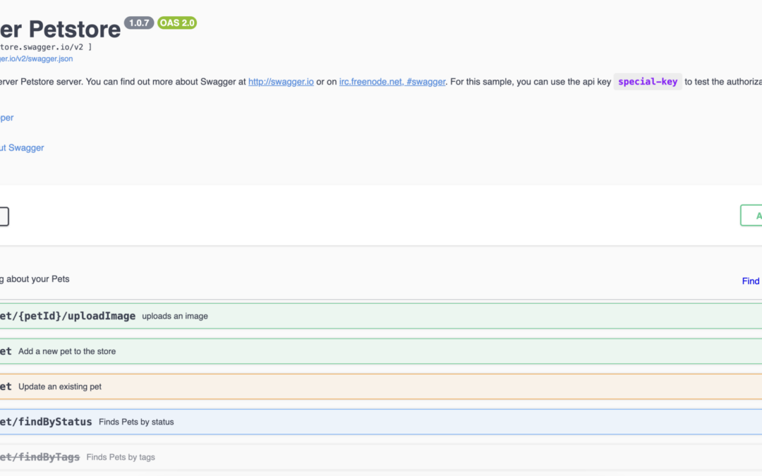Click the Petstore page title heading

tap(60, 30)
